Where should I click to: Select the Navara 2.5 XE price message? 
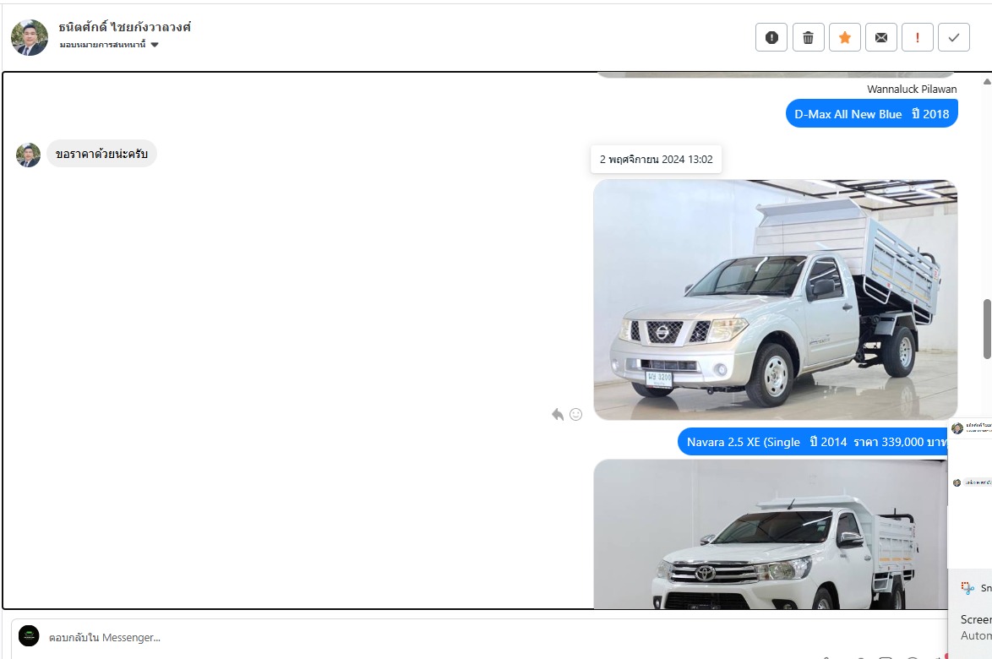[813, 441]
